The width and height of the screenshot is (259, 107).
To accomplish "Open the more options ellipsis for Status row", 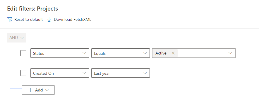I will click(x=240, y=53).
